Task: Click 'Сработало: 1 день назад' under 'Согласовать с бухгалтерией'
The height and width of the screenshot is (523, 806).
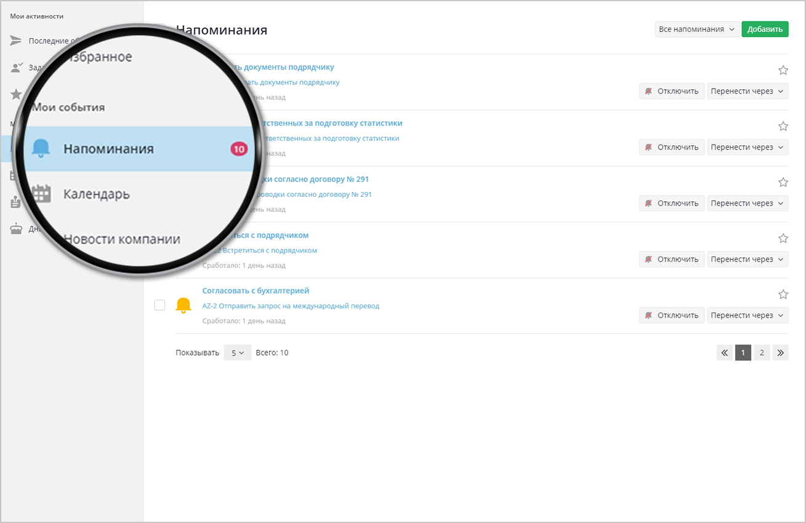Action: point(244,321)
